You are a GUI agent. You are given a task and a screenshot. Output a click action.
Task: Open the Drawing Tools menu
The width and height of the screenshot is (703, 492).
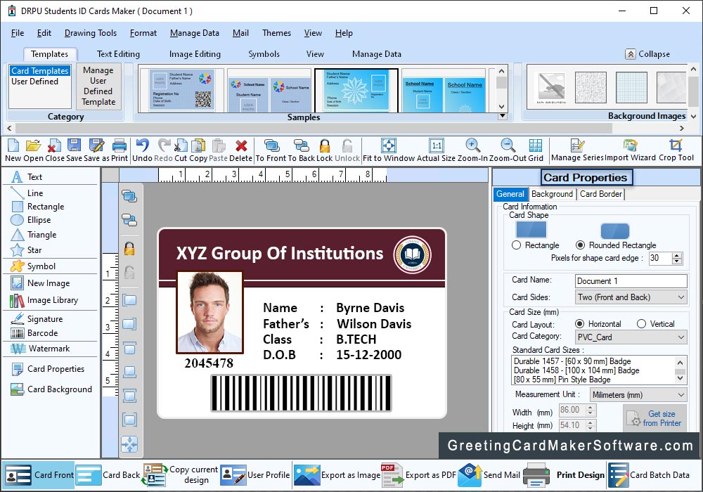91,33
